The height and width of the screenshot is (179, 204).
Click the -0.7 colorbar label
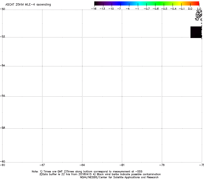coord(147,9)
